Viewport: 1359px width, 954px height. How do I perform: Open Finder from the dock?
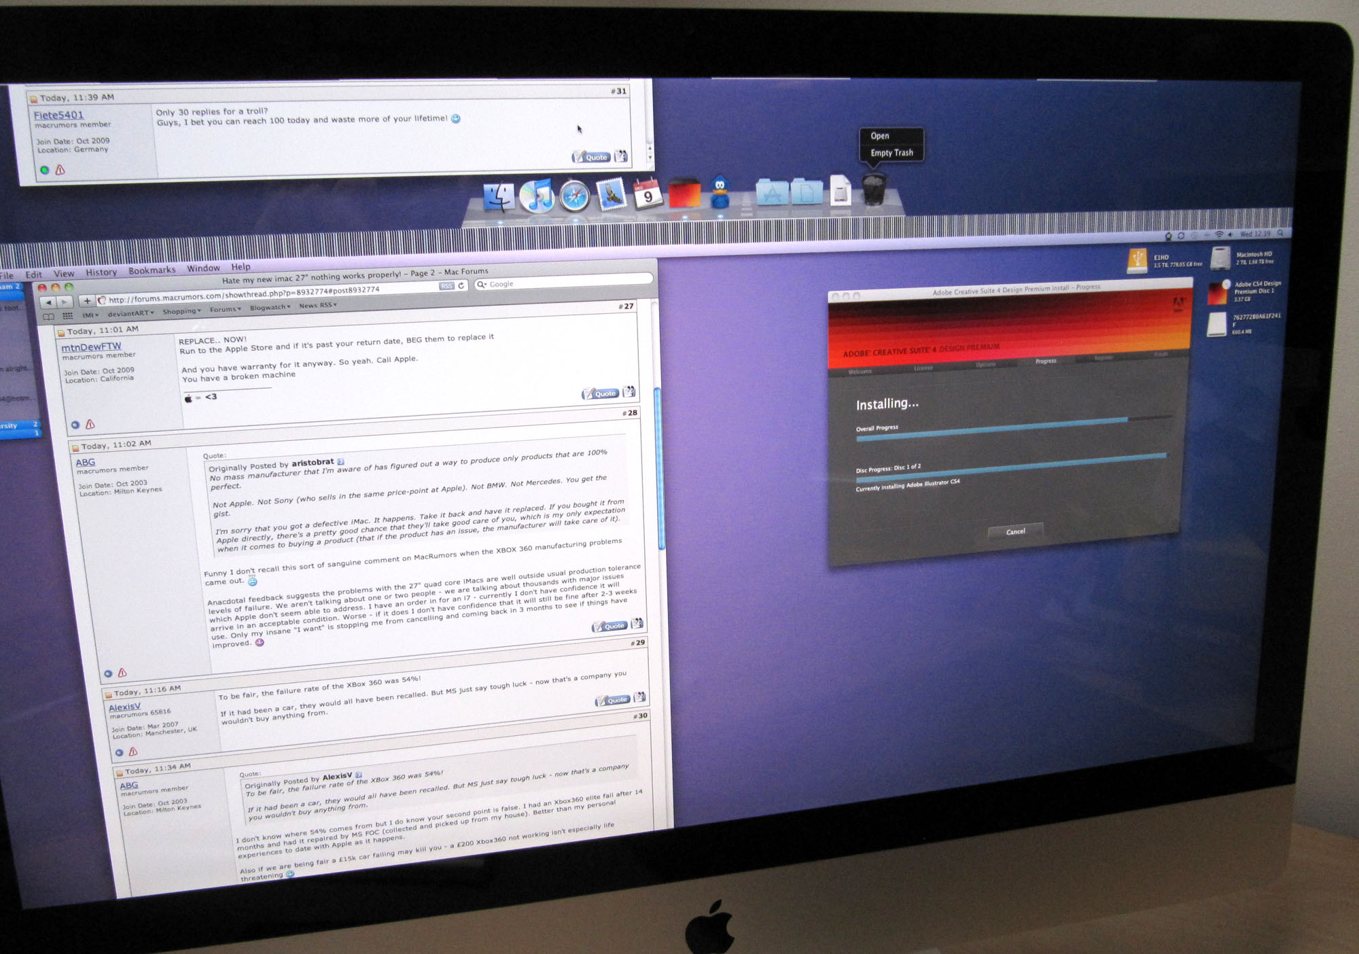(499, 198)
